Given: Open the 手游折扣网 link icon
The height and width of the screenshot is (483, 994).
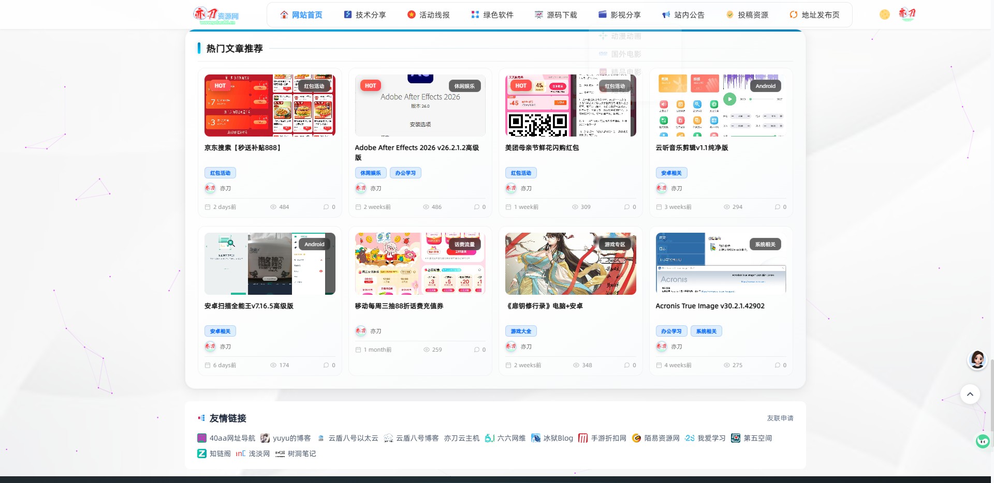Looking at the screenshot, I should (x=583, y=438).
